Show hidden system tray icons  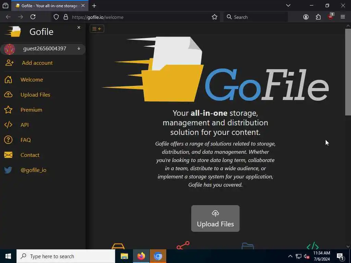pyautogui.click(x=290, y=256)
